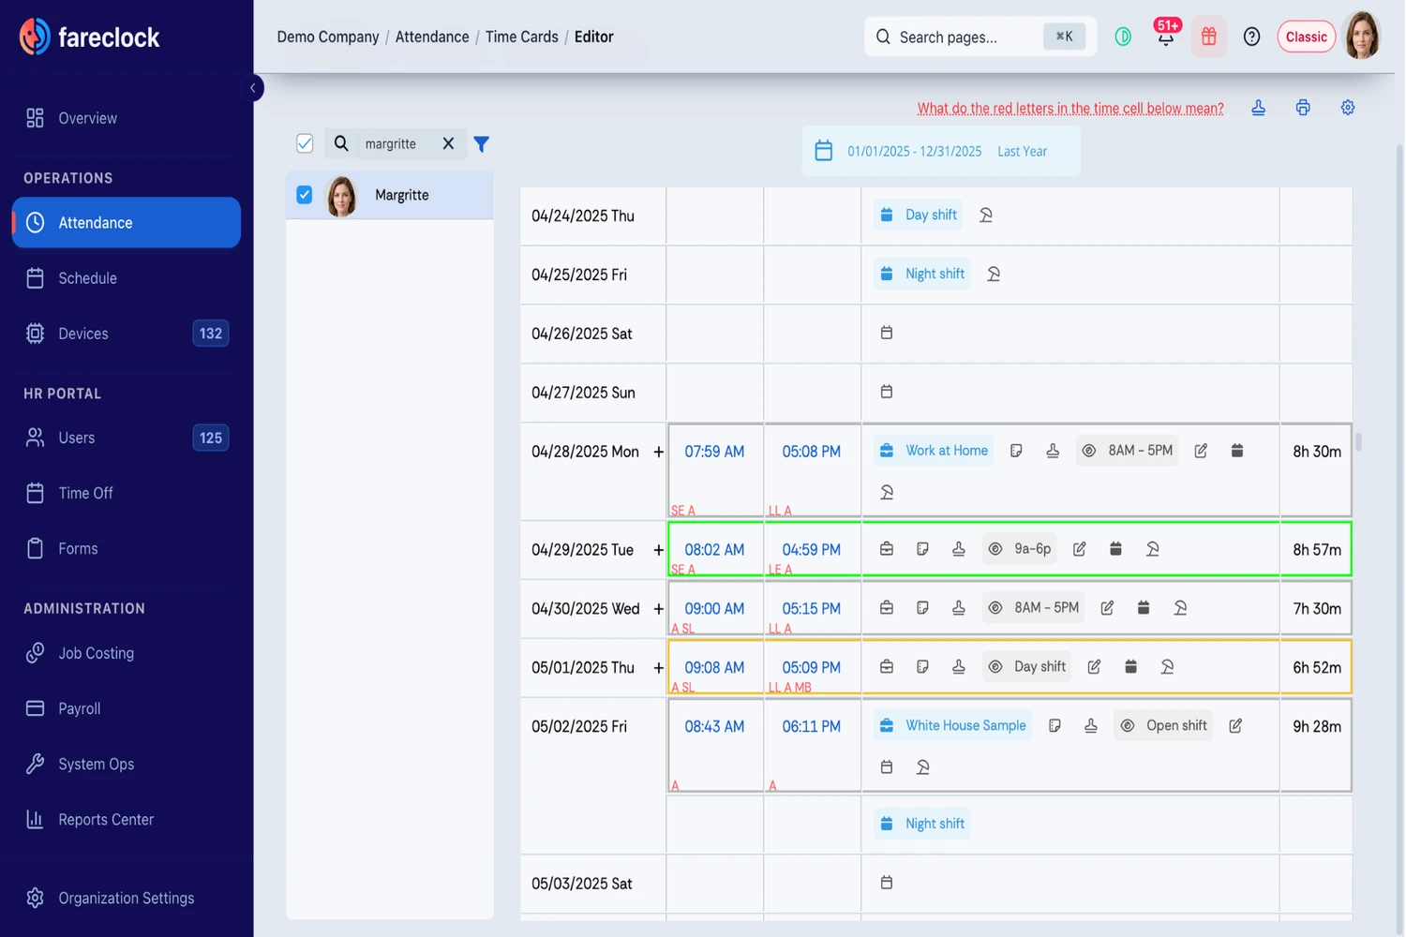Click the printer icon above time cards
This screenshot has width=1406, height=937.
coord(1303,108)
